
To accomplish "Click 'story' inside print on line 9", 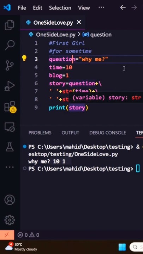I will coord(77,108).
